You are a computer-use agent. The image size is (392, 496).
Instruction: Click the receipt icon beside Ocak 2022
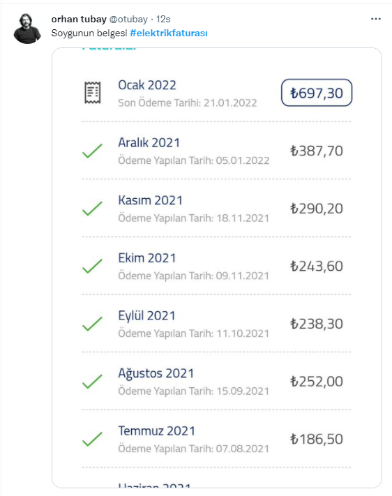(93, 93)
